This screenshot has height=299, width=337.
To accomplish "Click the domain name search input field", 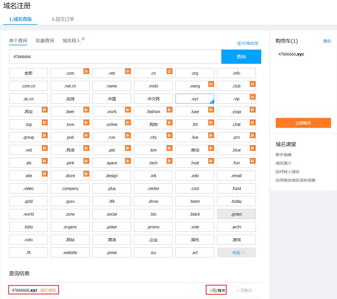I will point(115,57).
